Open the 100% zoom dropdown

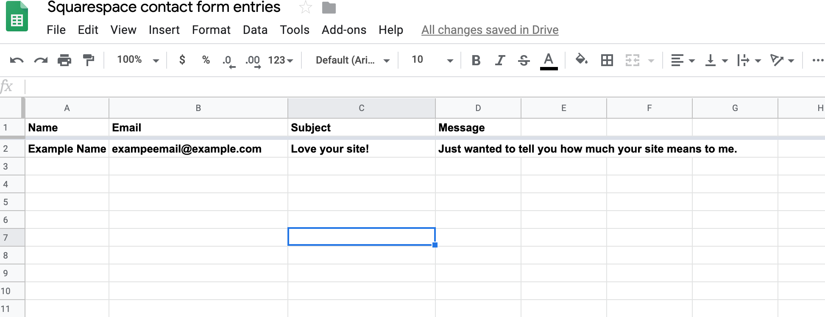click(x=138, y=60)
